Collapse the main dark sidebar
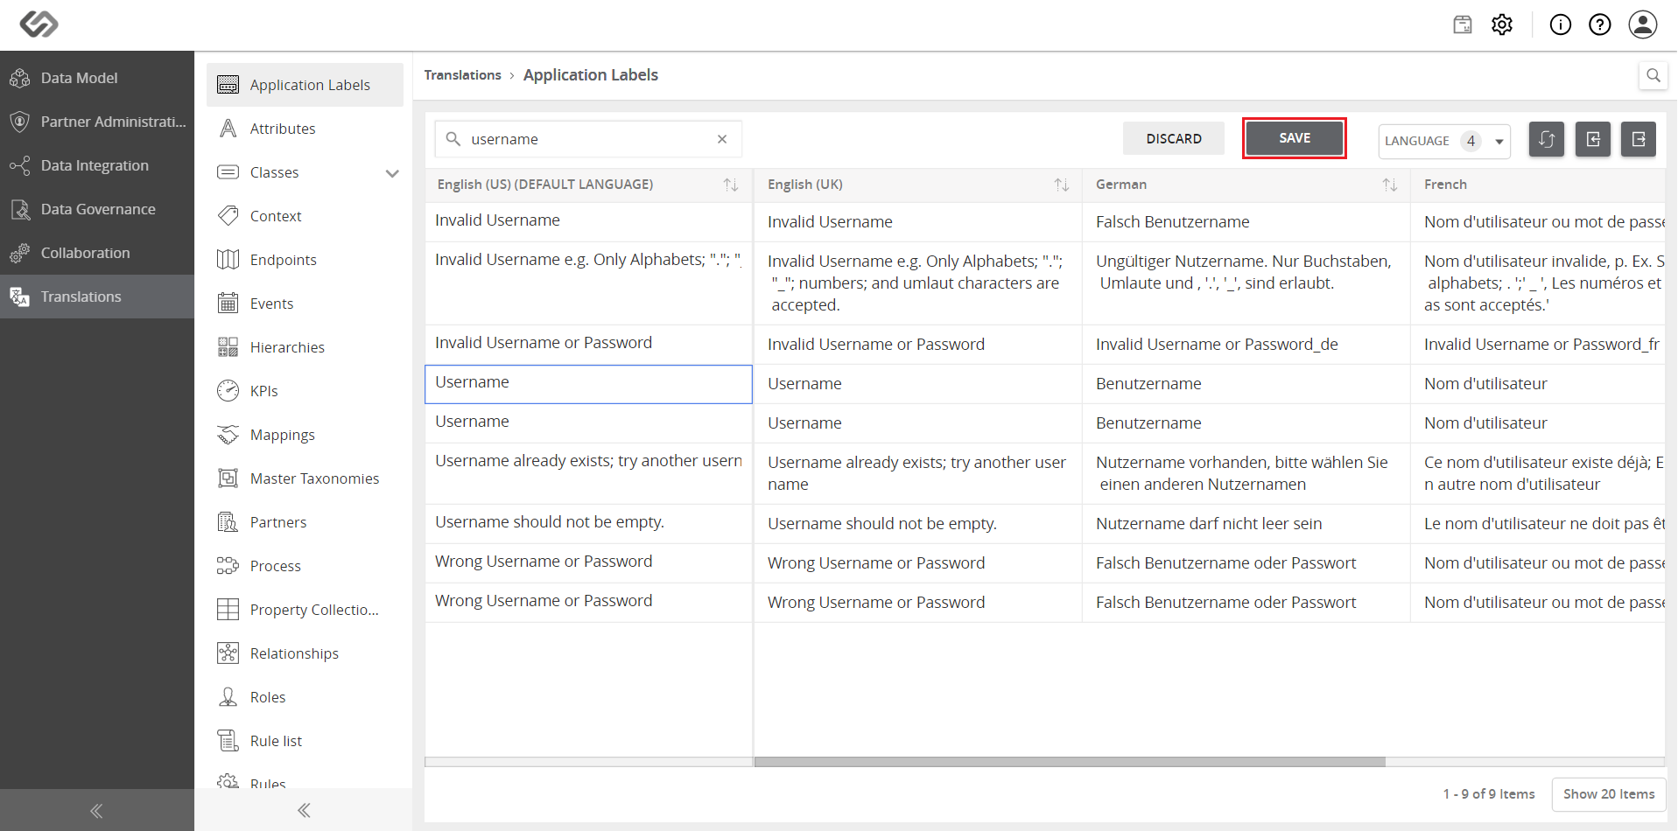This screenshot has height=831, width=1678. click(96, 811)
